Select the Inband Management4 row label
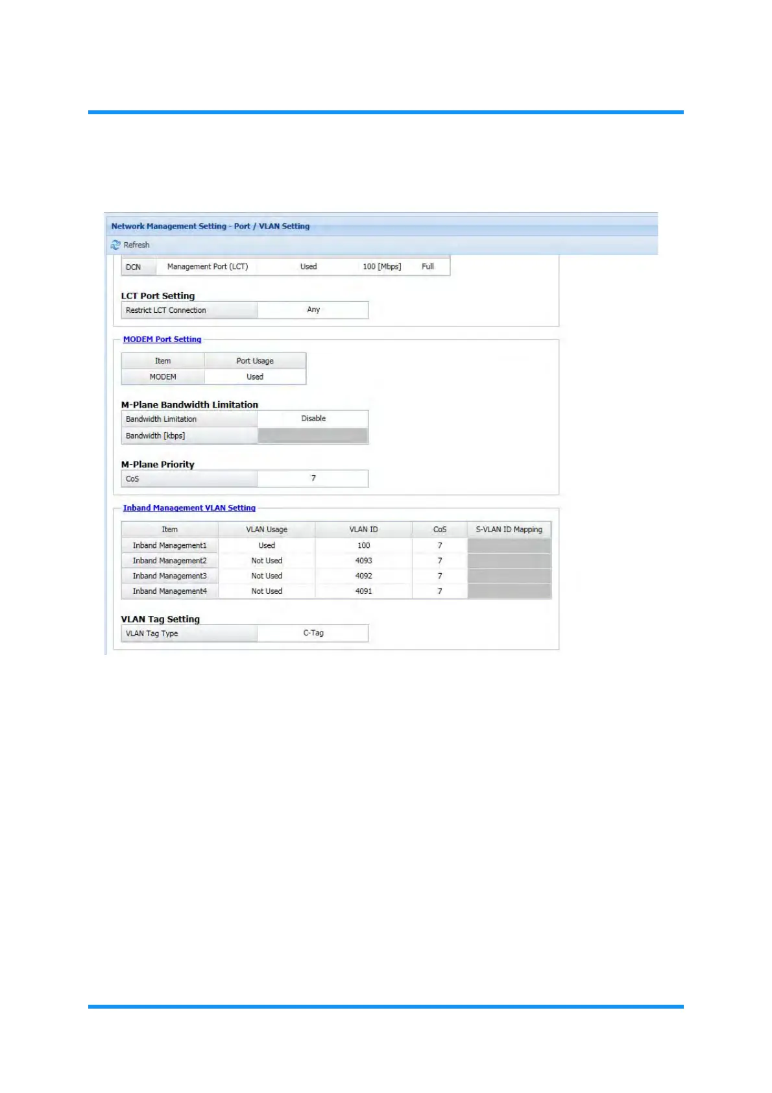 (170, 591)
